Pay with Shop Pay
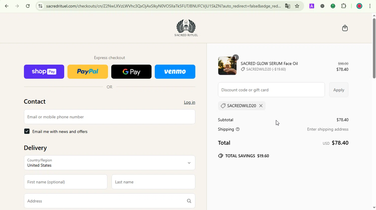Screen dimensions: 376x210 click(44, 72)
